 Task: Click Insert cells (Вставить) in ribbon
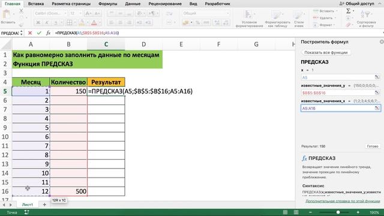[x=325, y=11]
